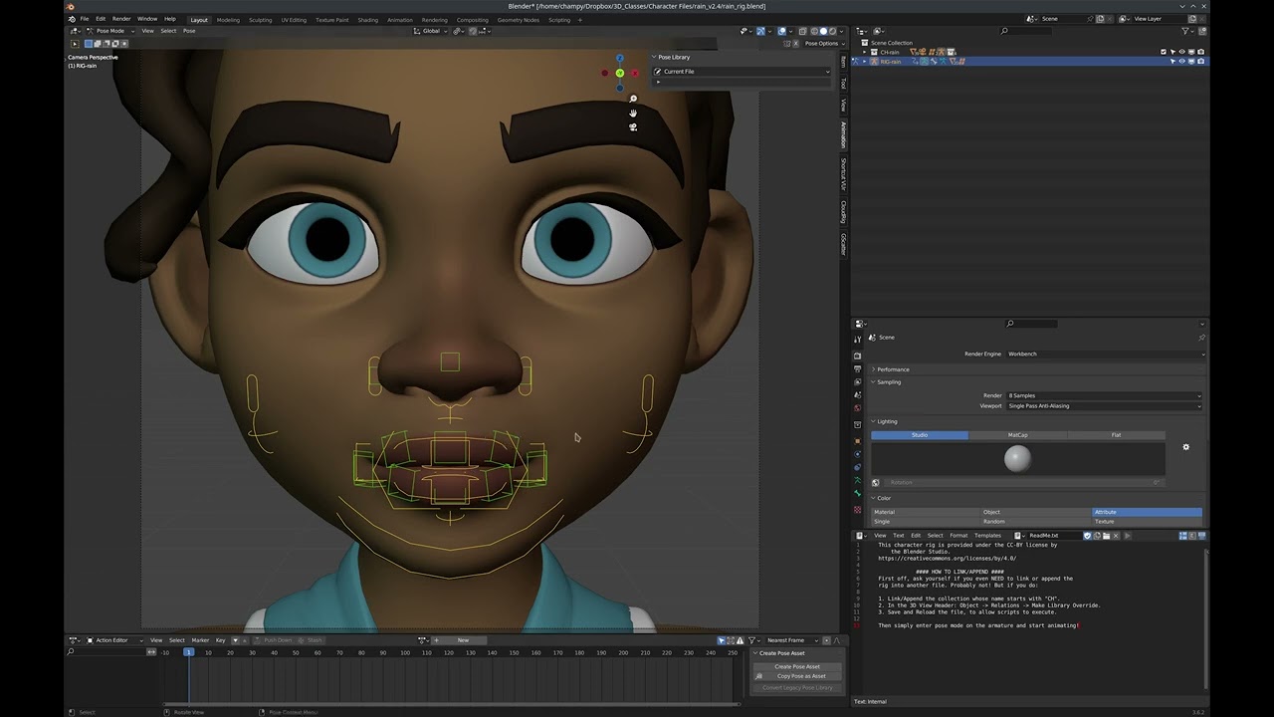Switch to the Sculpting workspace tab
The height and width of the screenshot is (717, 1274).
pos(260,20)
